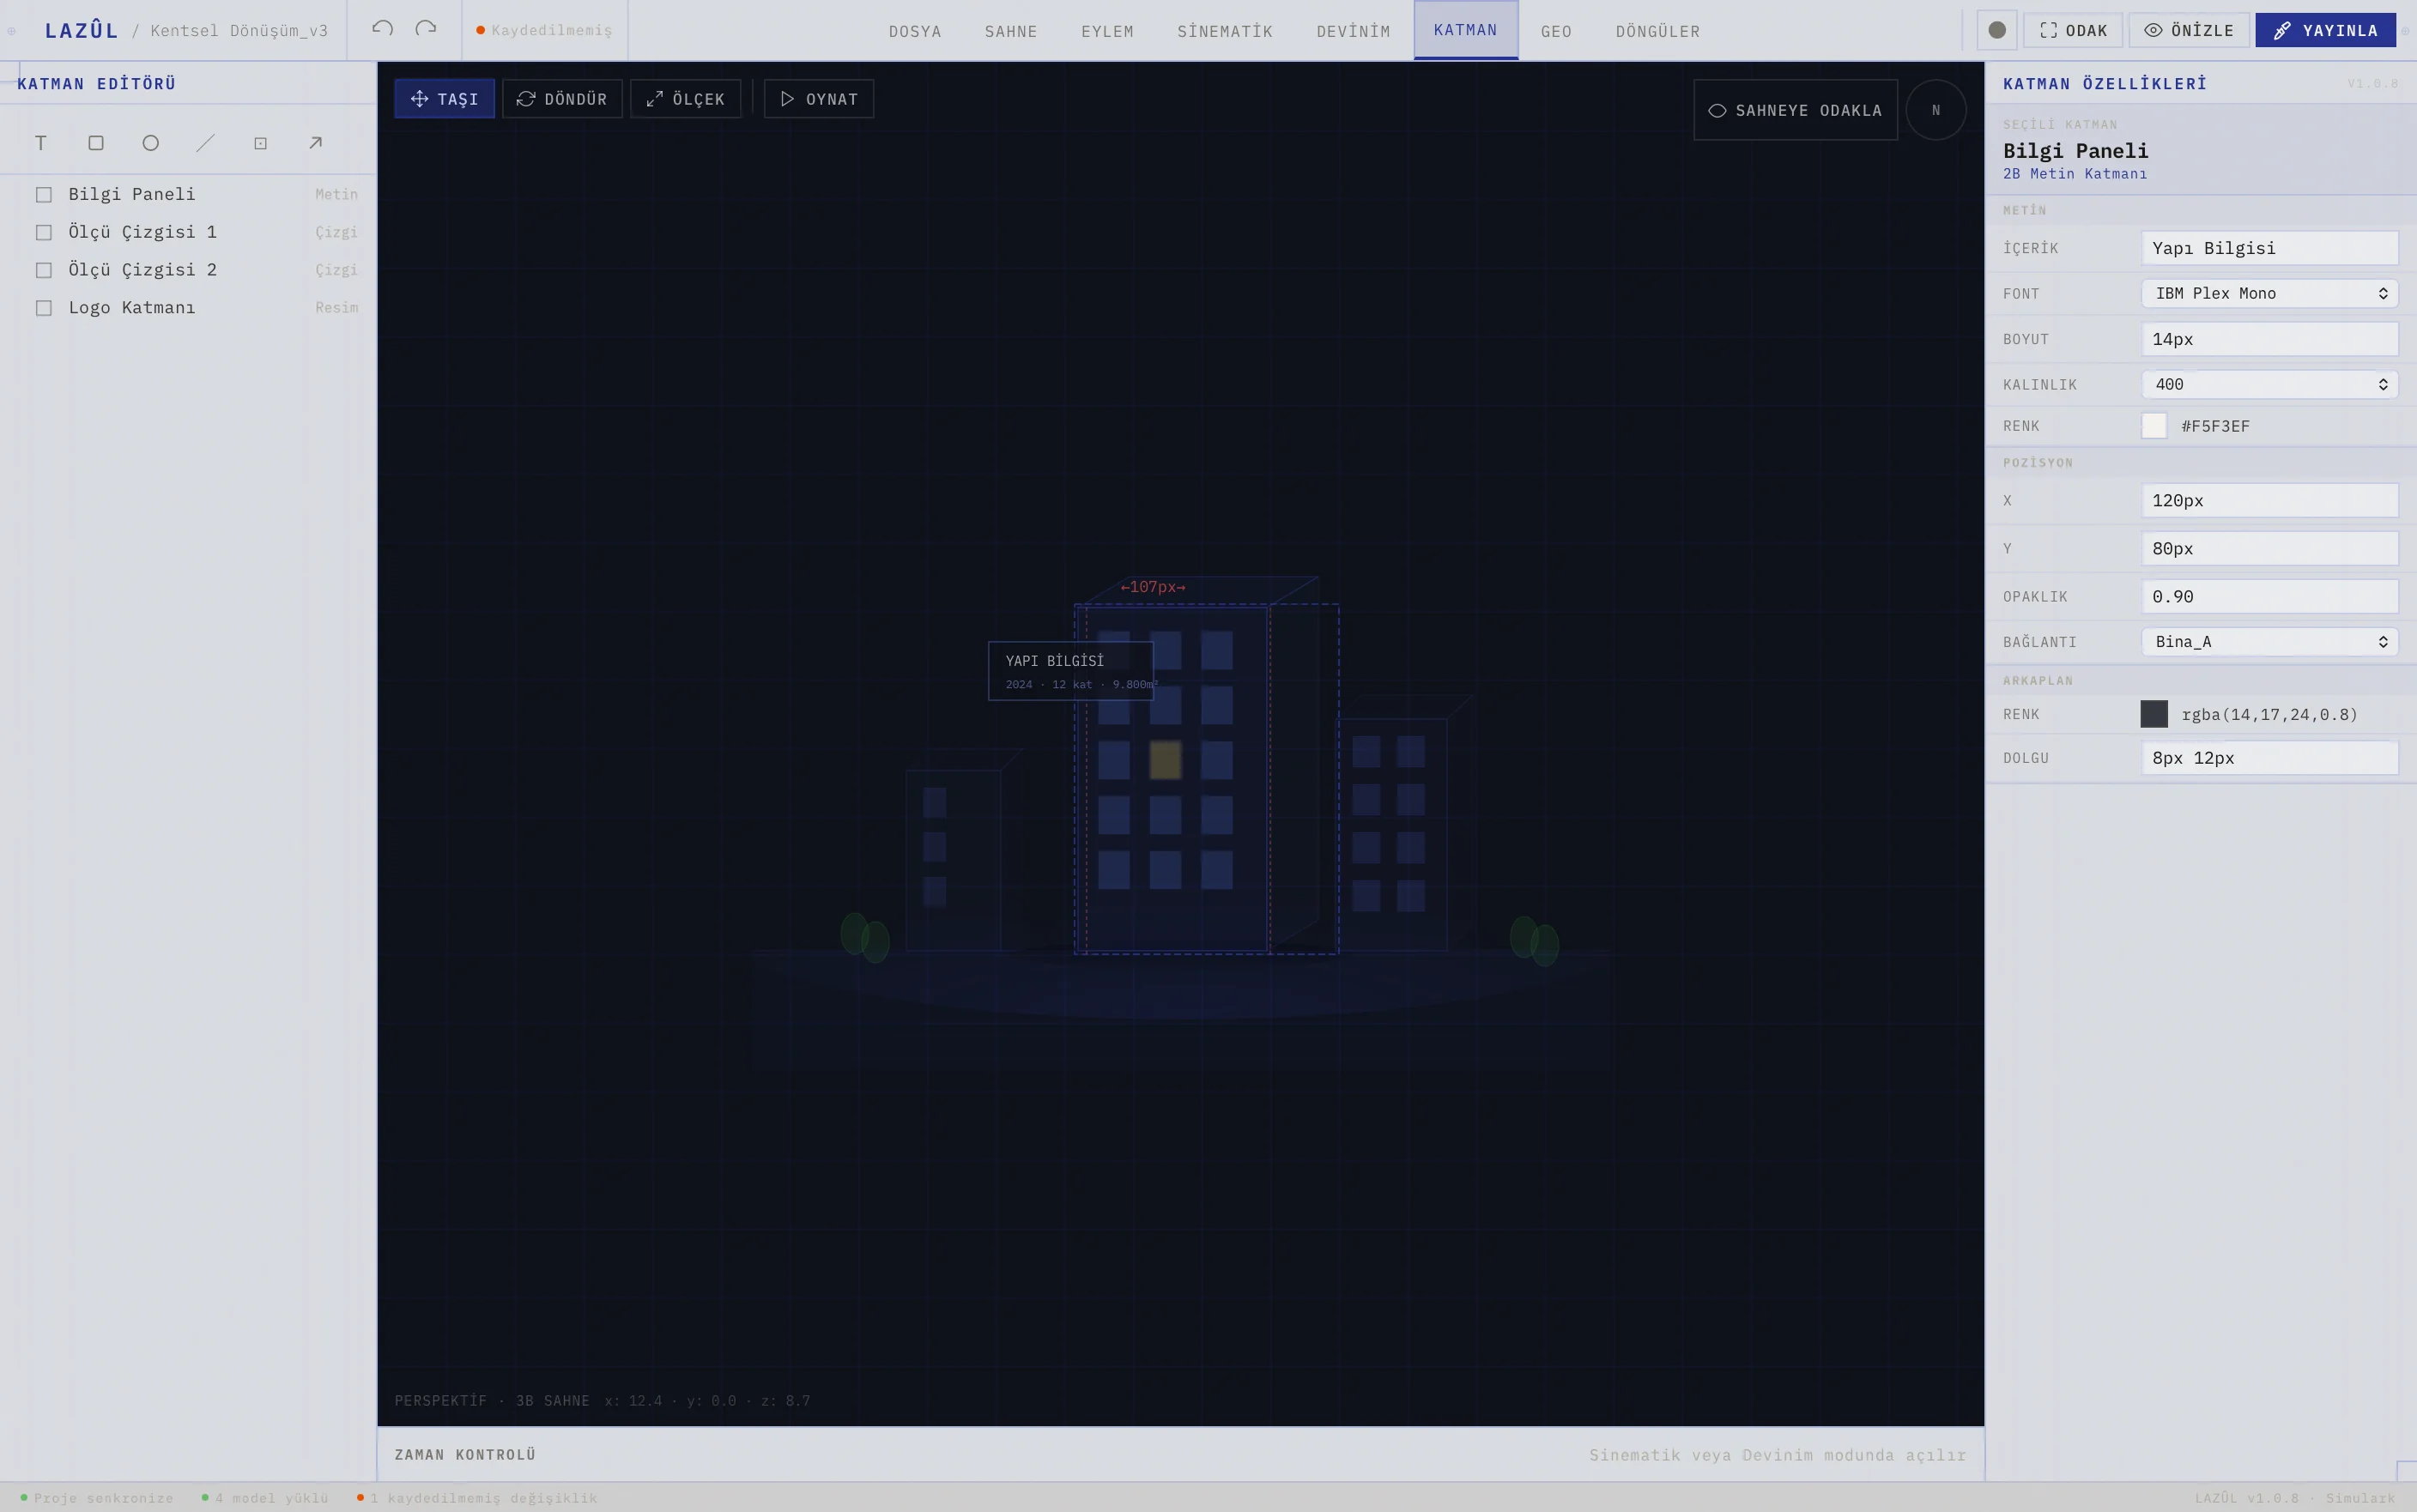2417x1512 pixels.
Task: Select the Text layer tool
Action: point(41,143)
